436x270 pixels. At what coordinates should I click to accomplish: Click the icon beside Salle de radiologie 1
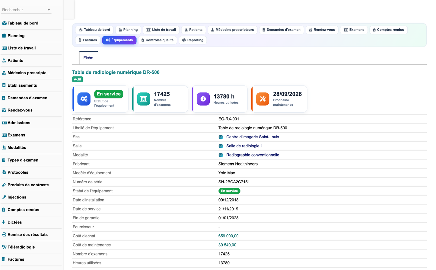tap(221, 146)
